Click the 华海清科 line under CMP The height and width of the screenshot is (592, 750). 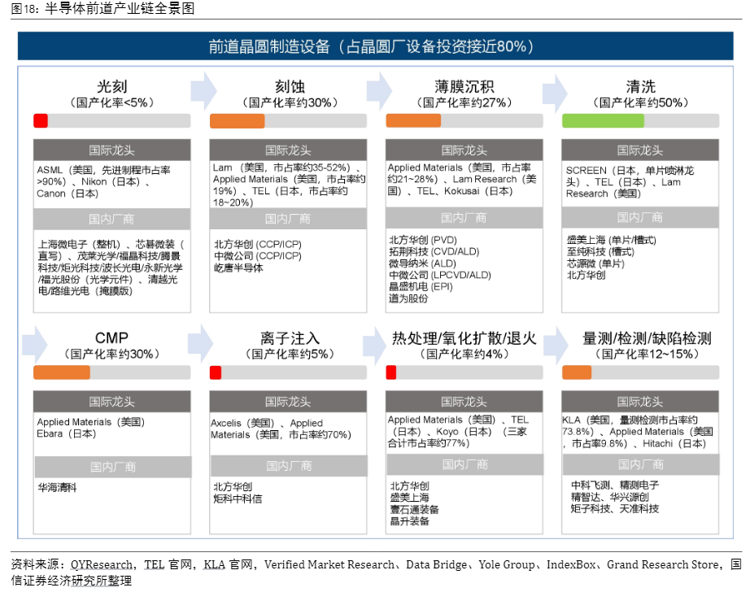58,488
